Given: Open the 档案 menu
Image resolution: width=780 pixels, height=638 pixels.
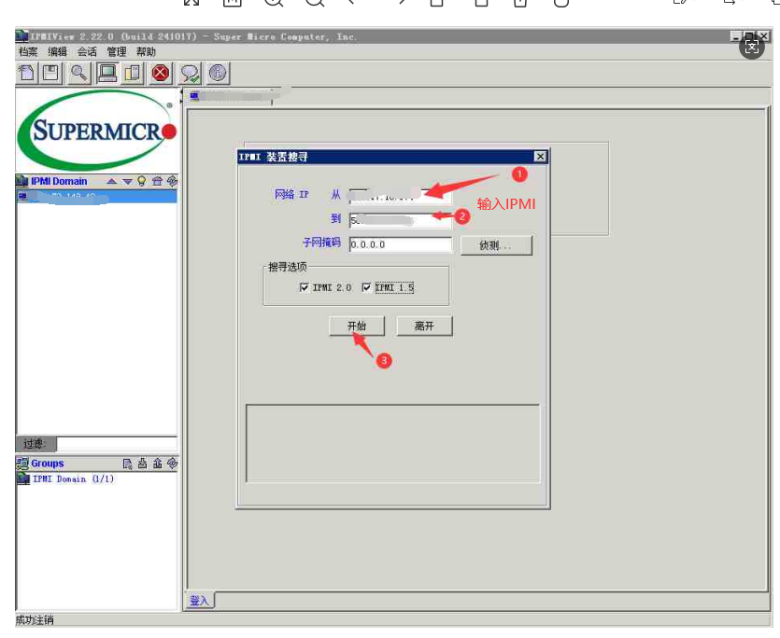Looking at the screenshot, I should pyautogui.click(x=27, y=52).
